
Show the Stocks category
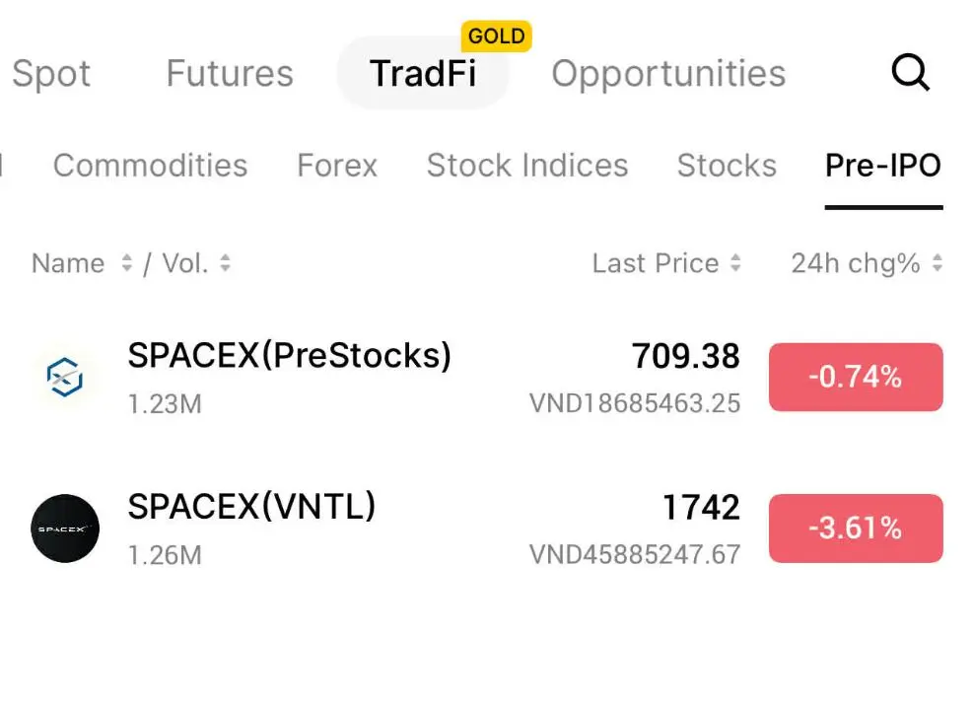pos(727,166)
